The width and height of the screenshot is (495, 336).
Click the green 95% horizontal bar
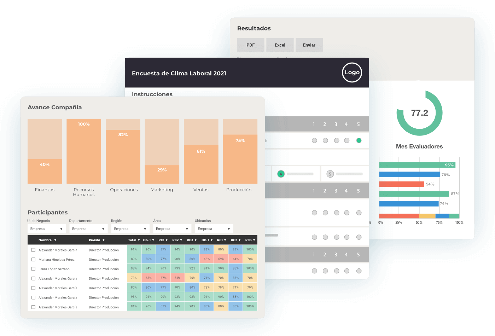point(417,165)
